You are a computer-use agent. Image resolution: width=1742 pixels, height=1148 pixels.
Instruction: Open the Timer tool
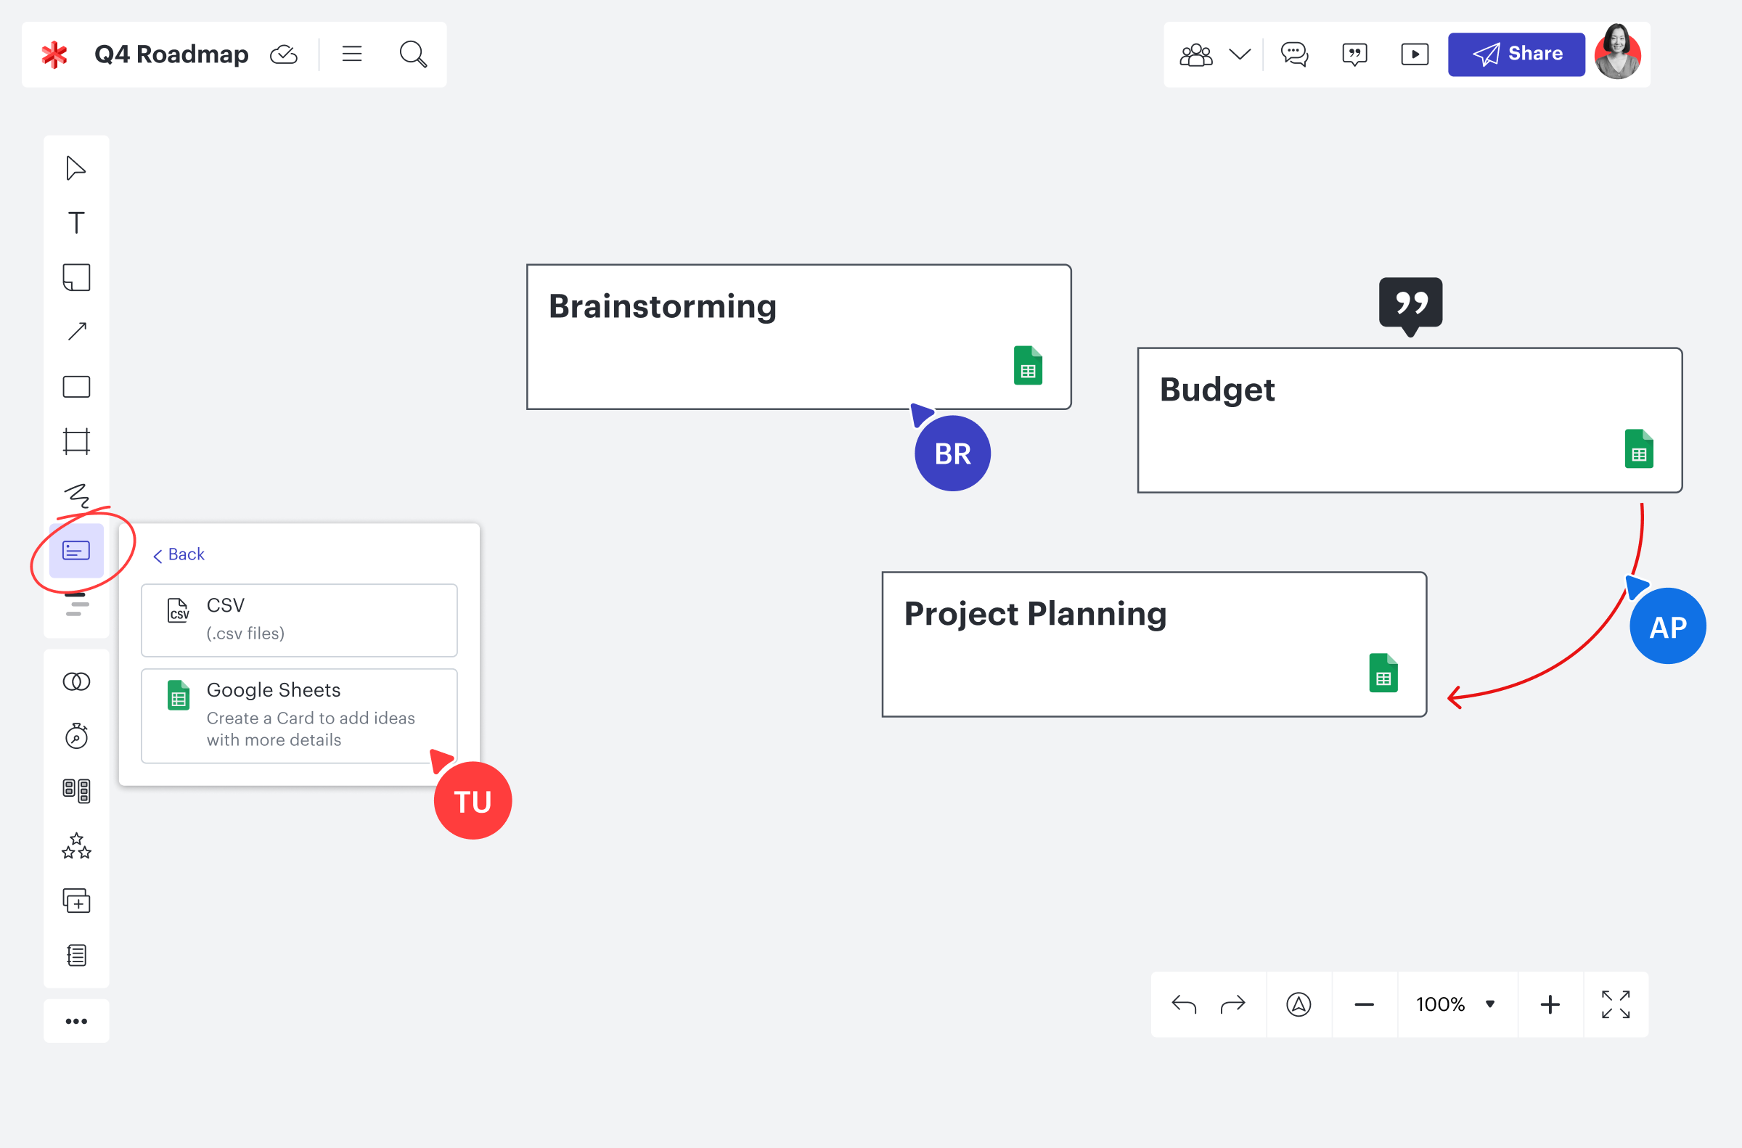(x=76, y=736)
